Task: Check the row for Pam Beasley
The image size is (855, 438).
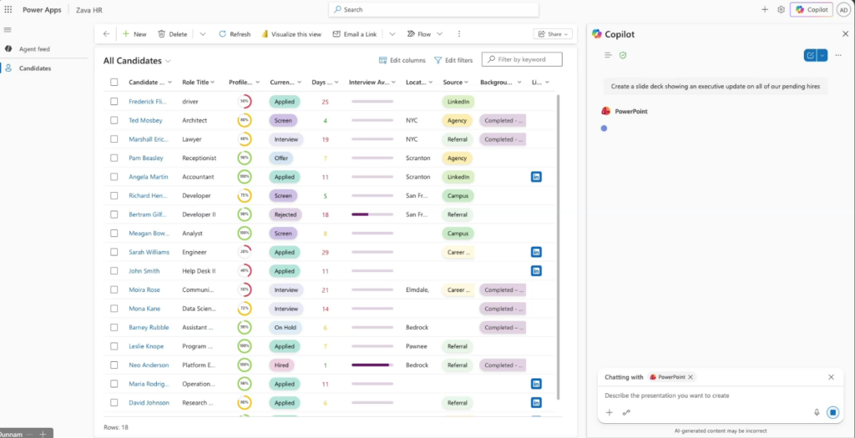Action: click(114, 158)
